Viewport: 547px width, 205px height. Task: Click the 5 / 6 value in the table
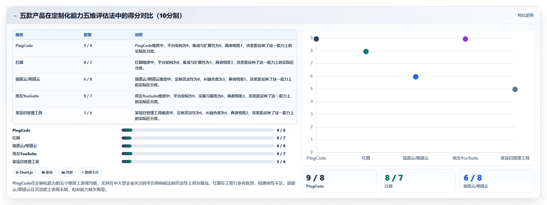(x=88, y=113)
